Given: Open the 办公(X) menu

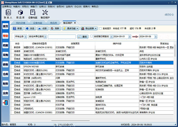Looking at the screenshot, I should click(x=78, y=7).
